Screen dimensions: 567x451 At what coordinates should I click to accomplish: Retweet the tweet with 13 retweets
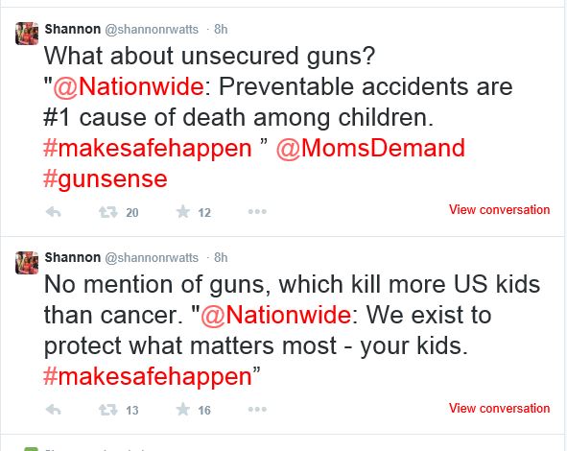107,410
